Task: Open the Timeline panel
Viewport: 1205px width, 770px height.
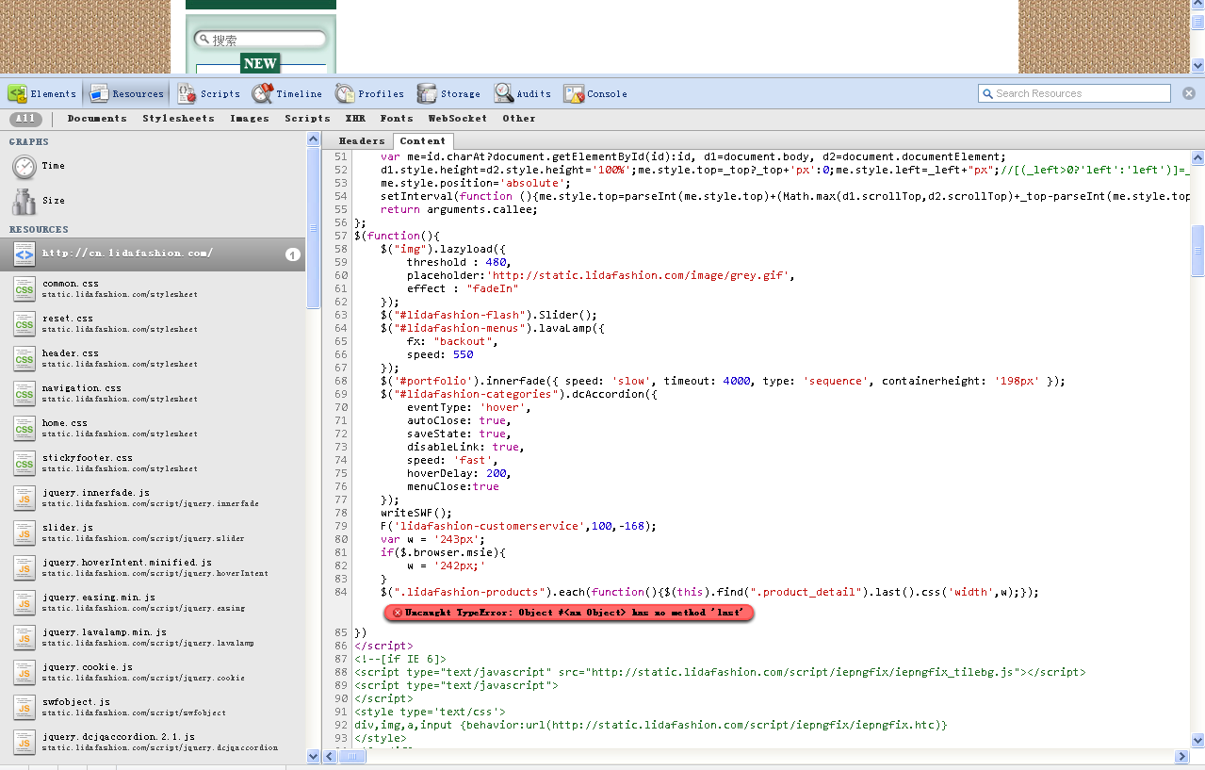Action: coord(287,93)
